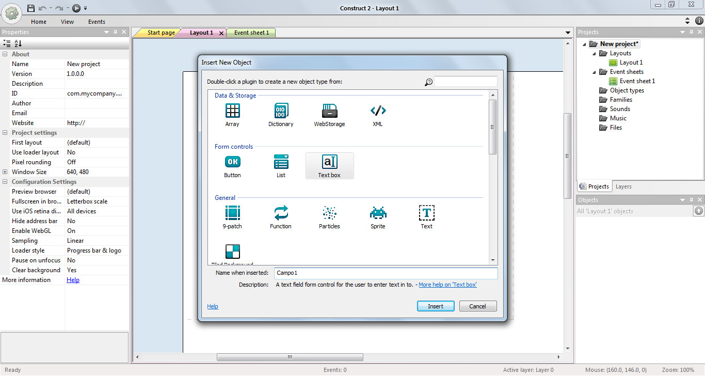This screenshot has height=376, width=705.
Task: Select the List form control icon
Action: [x=281, y=162]
